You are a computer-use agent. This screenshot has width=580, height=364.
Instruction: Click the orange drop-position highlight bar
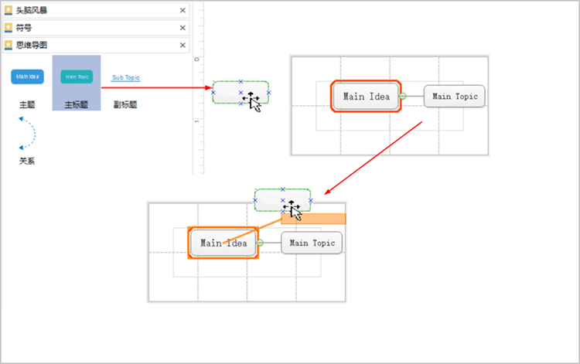coord(313,219)
